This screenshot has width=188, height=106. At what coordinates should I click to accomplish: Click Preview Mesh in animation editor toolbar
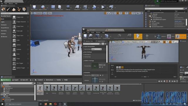point(97,37)
